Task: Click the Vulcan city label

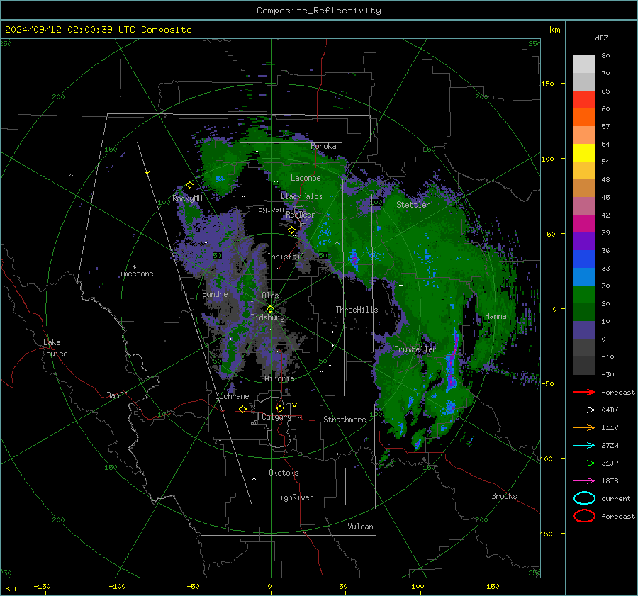Action: pyautogui.click(x=360, y=527)
